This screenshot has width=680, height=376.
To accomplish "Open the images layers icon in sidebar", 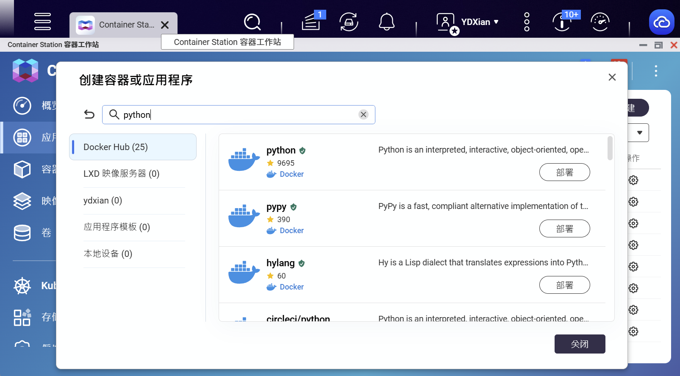I will (22, 201).
